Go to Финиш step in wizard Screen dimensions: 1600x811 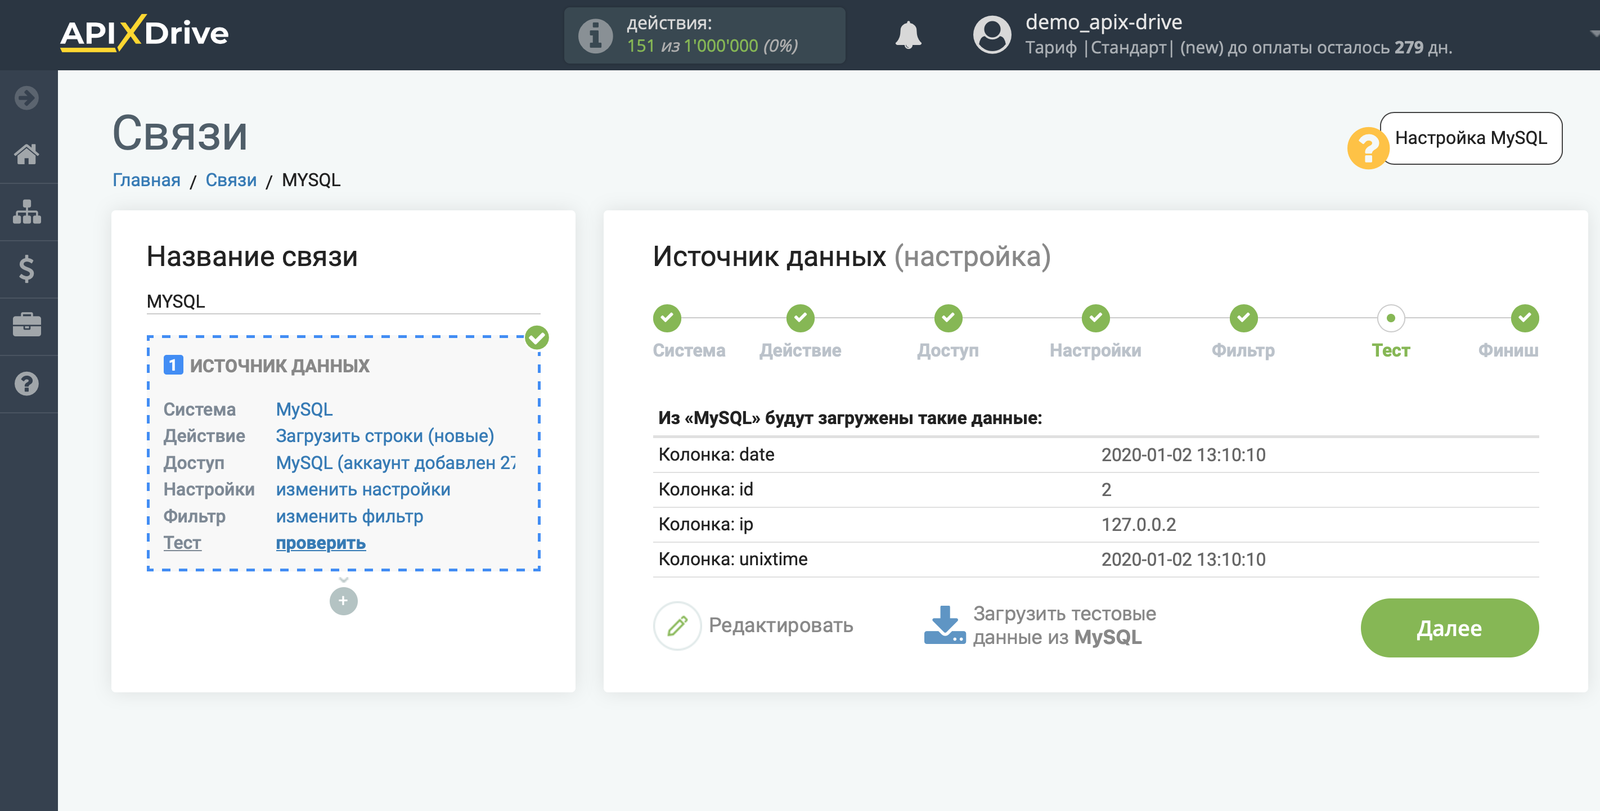[1525, 318]
